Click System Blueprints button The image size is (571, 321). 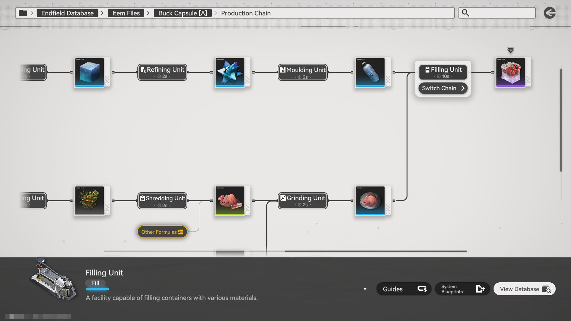[x=462, y=289]
